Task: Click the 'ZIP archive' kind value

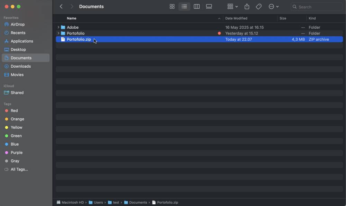Action: (x=319, y=39)
